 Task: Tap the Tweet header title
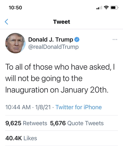tap(61, 22)
